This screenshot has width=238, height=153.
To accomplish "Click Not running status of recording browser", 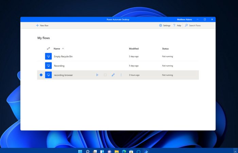I will tap(167, 75).
